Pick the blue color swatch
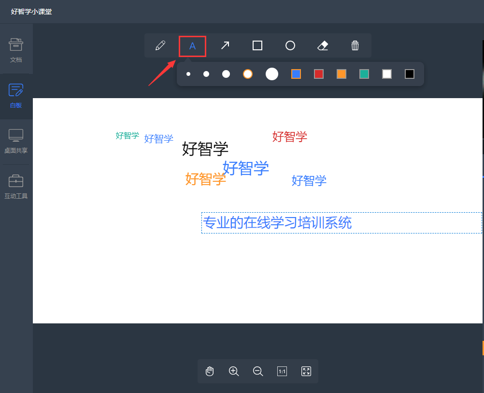The height and width of the screenshot is (393, 484). 296,74
